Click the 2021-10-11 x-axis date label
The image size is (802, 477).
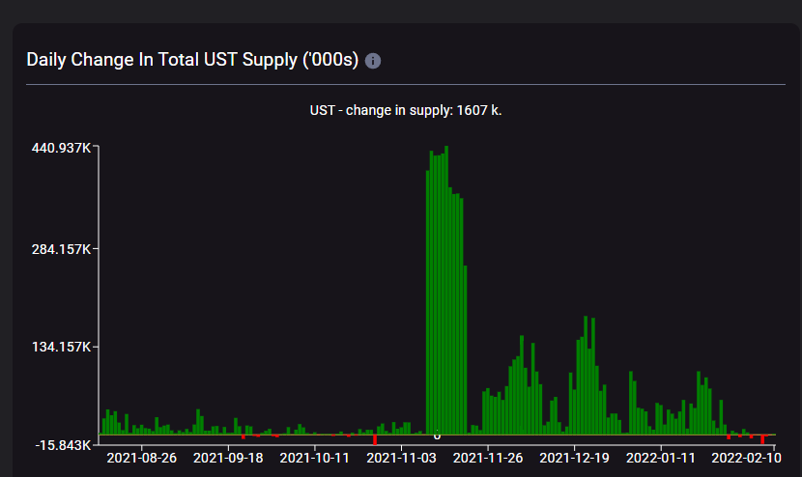point(315,458)
